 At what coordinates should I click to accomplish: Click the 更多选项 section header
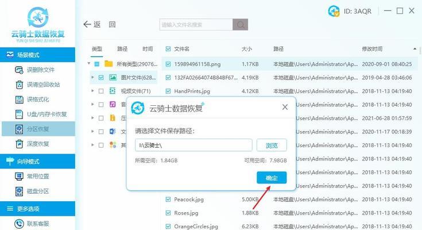(38, 209)
